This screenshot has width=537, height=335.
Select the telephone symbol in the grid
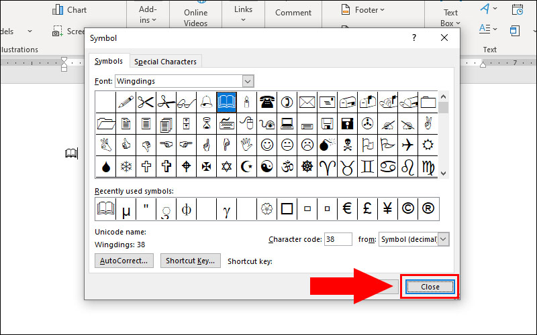[x=266, y=102]
